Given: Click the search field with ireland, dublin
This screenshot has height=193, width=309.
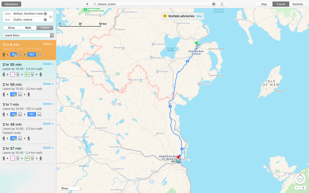Looking at the screenshot, I should click(154, 4).
